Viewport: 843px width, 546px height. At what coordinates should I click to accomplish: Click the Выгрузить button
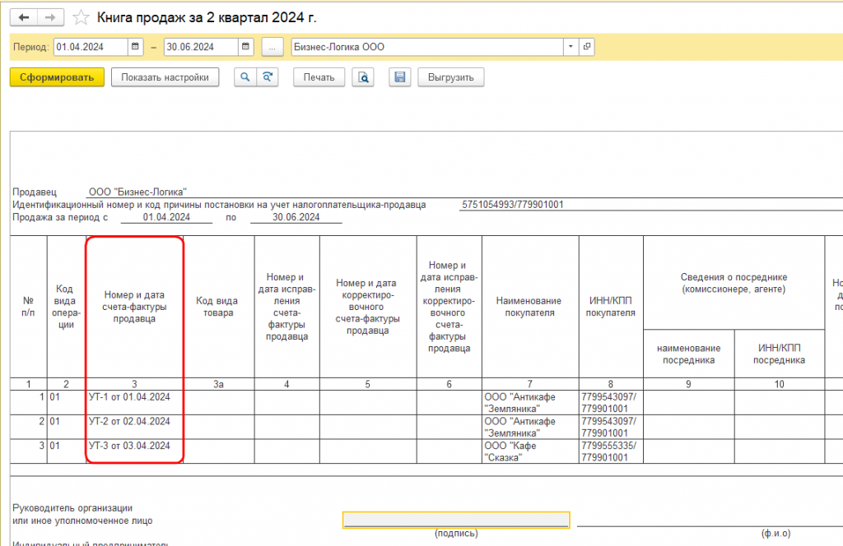click(451, 77)
